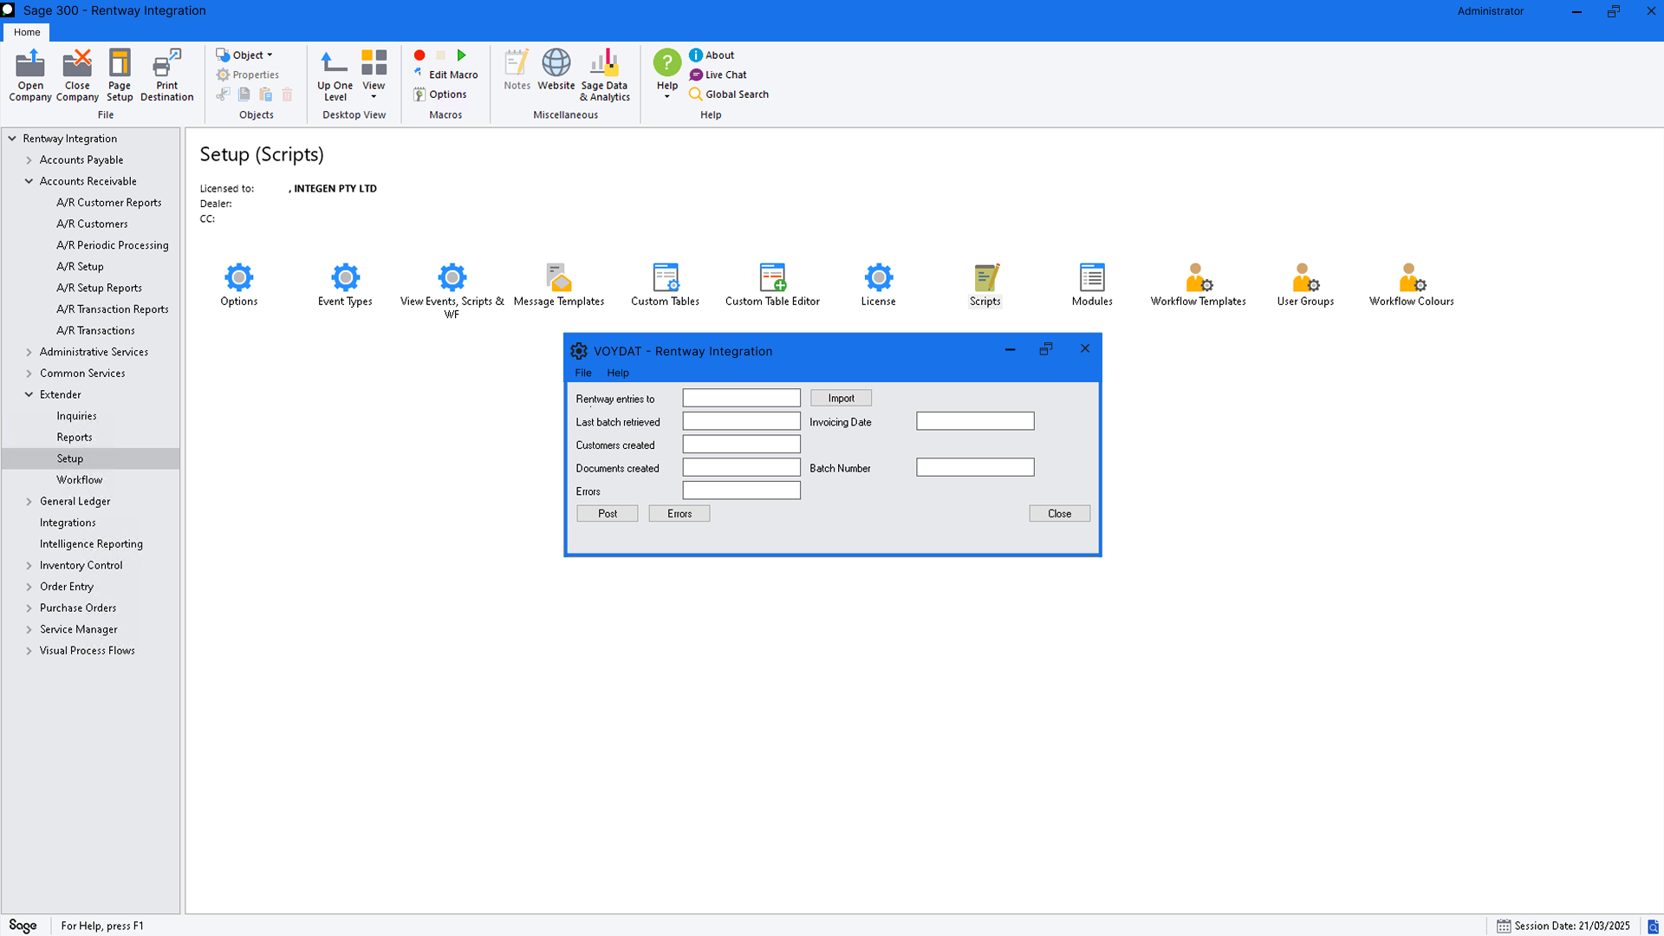This screenshot has height=936, width=1664.
Task: Collapse the Accounts Receivable tree node
Action: click(29, 181)
